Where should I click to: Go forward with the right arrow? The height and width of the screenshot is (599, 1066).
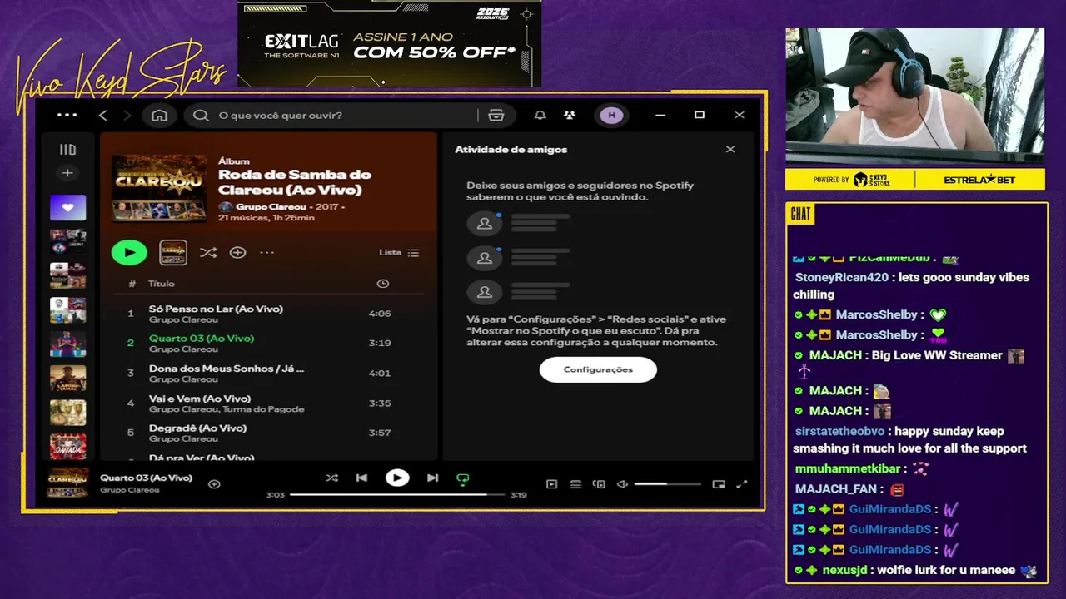coord(127,116)
